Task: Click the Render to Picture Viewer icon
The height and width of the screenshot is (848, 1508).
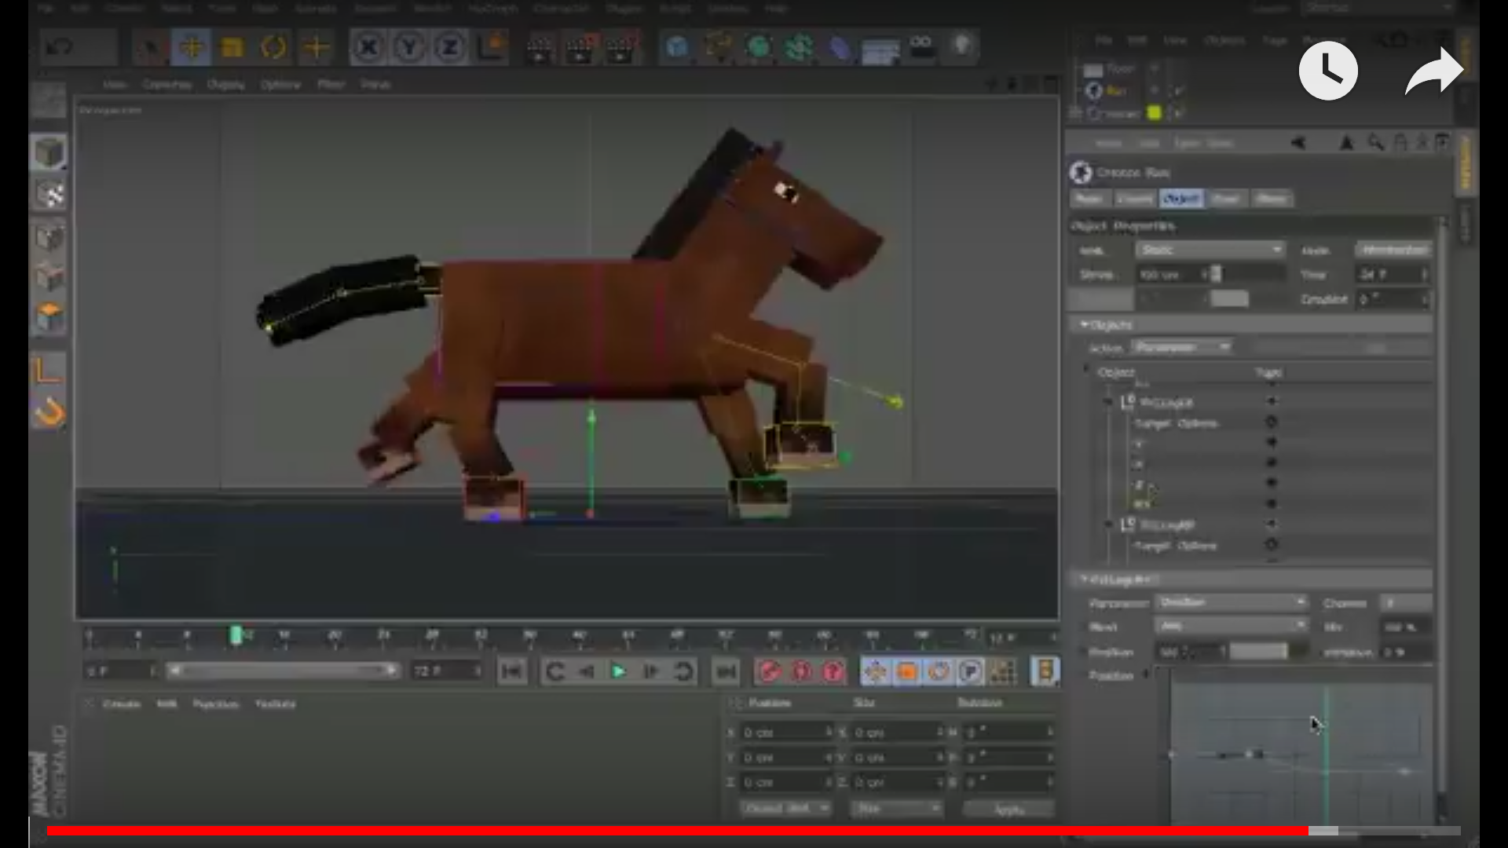Action: [x=581, y=49]
